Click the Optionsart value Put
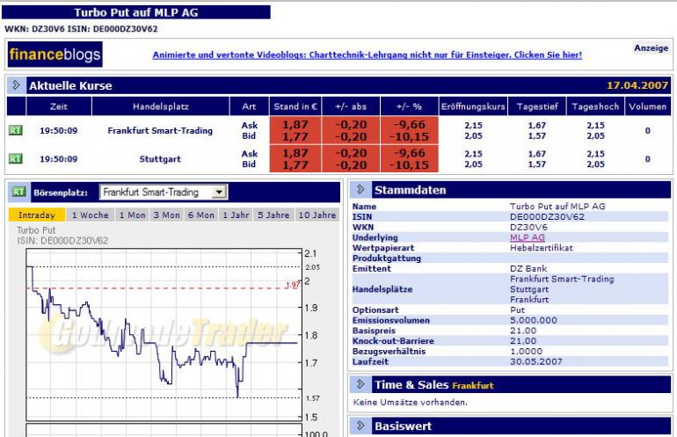This screenshot has height=437, width=677. [517, 310]
